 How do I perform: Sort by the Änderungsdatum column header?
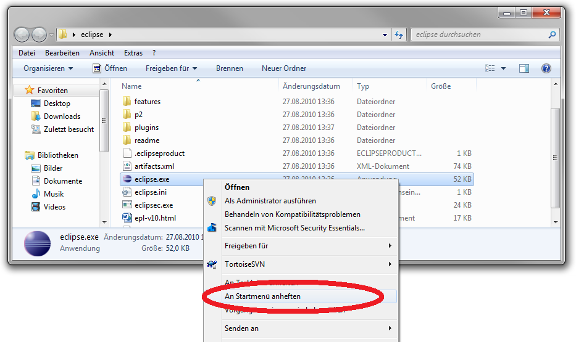pos(311,86)
